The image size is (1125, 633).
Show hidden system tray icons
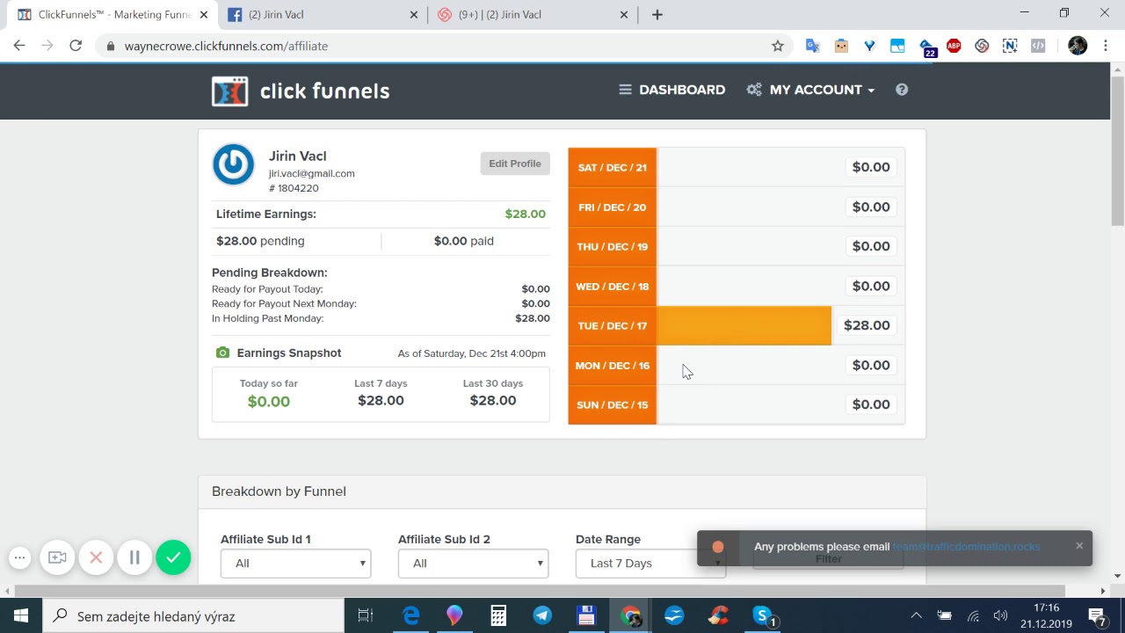[916, 616]
